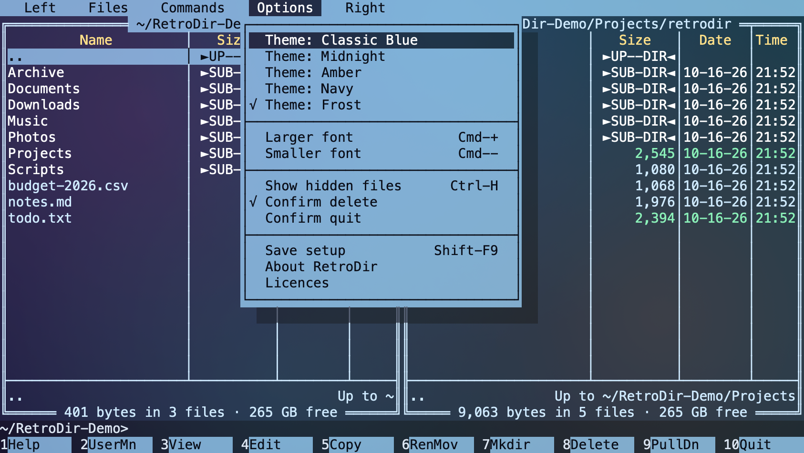
Task: Select Theme: Midnight
Action: click(x=381, y=57)
